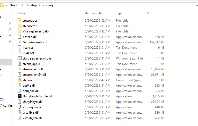Click the 5/20/2022 2:47 AM date cell
198x126 pixels.
(98, 80)
